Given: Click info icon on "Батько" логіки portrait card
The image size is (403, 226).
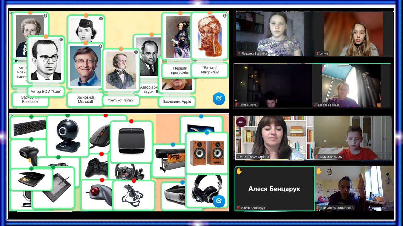Looking at the screenshot, I should point(136,52).
